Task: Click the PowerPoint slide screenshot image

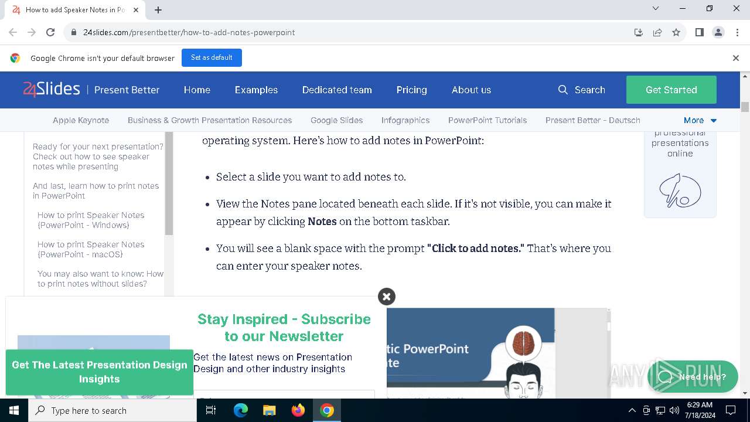Action: [x=499, y=353]
